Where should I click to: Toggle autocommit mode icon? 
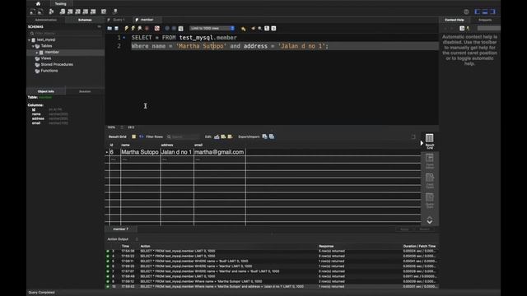click(x=181, y=29)
